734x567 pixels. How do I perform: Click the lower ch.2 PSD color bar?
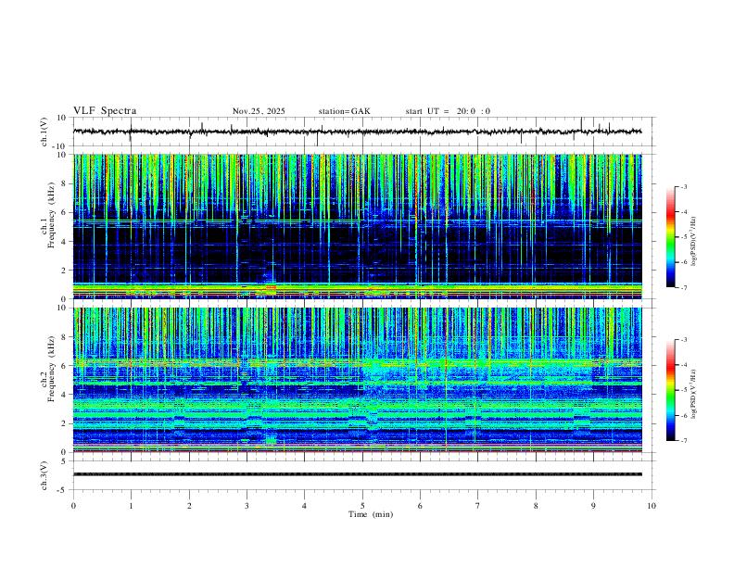tap(670, 390)
